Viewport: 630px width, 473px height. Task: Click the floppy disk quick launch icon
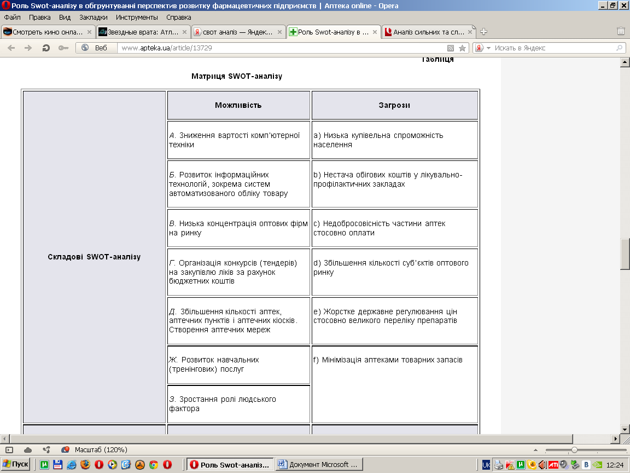pos(57,465)
